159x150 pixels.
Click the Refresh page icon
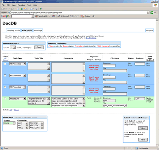[22, 9]
